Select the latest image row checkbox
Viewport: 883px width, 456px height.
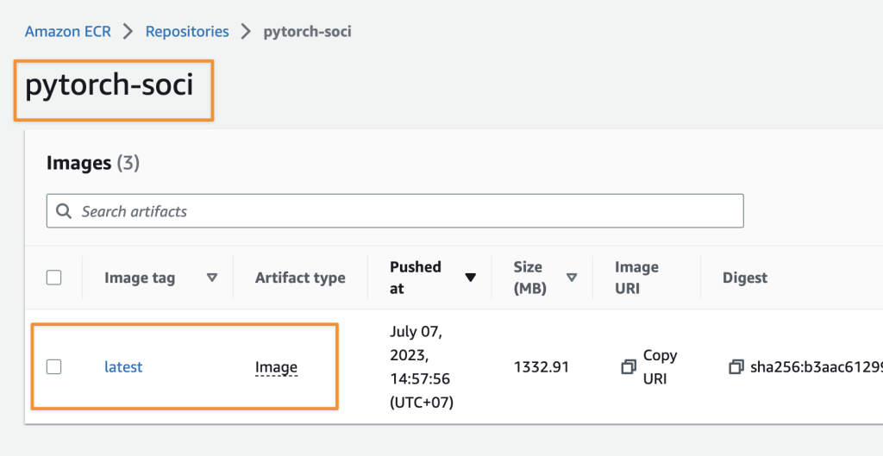pyautogui.click(x=53, y=367)
